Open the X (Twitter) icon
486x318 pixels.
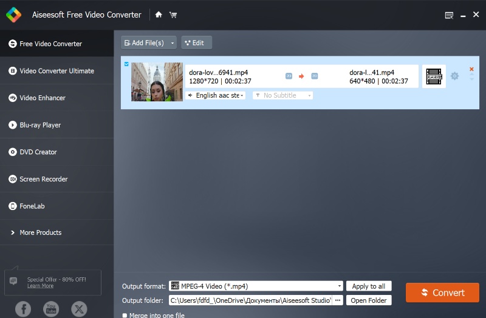point(79,309)
